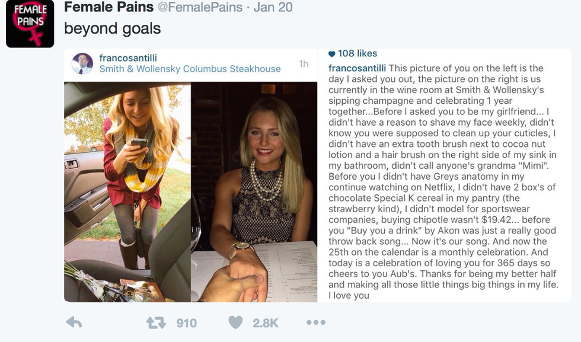Click the 1h post time label
Image resolution: width=581 pixels, height=342 pixels.
[304, 63]
